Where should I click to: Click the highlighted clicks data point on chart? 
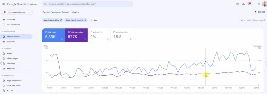click(x=205, y=62)
